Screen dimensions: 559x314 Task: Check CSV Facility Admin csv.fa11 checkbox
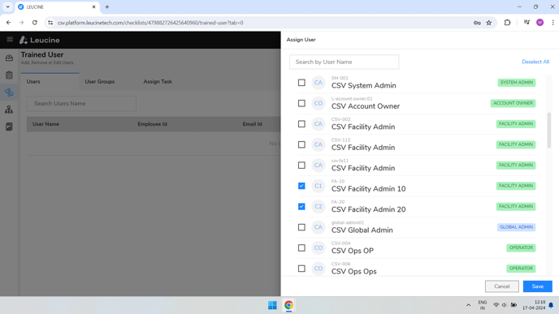point(301,166)
